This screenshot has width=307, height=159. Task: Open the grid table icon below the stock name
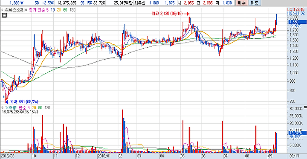[x=5, y=15]
